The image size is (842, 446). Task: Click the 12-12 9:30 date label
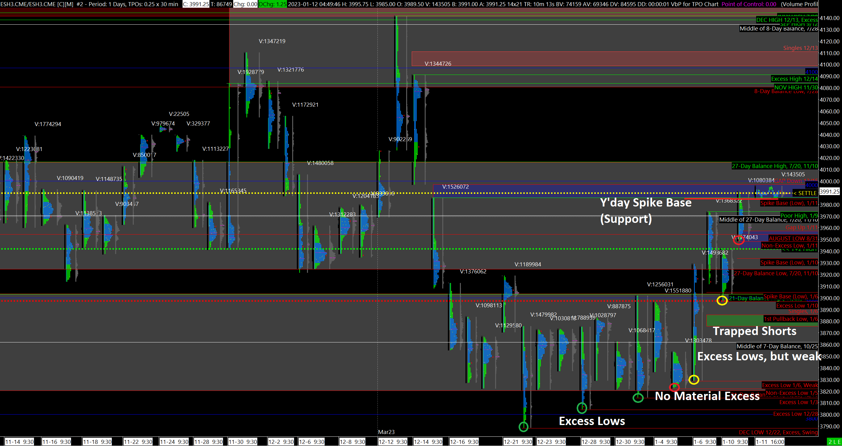tap(393, 442)
